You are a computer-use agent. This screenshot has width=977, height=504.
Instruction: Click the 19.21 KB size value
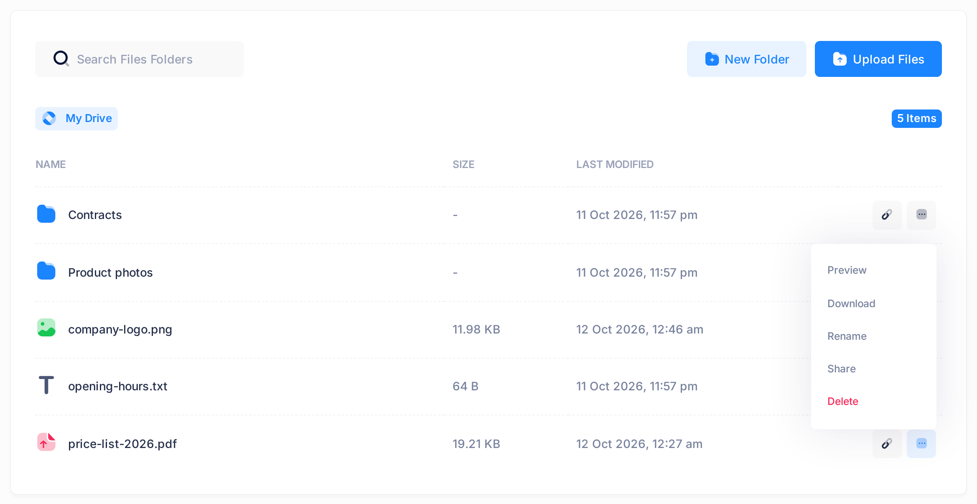[476, 444]
